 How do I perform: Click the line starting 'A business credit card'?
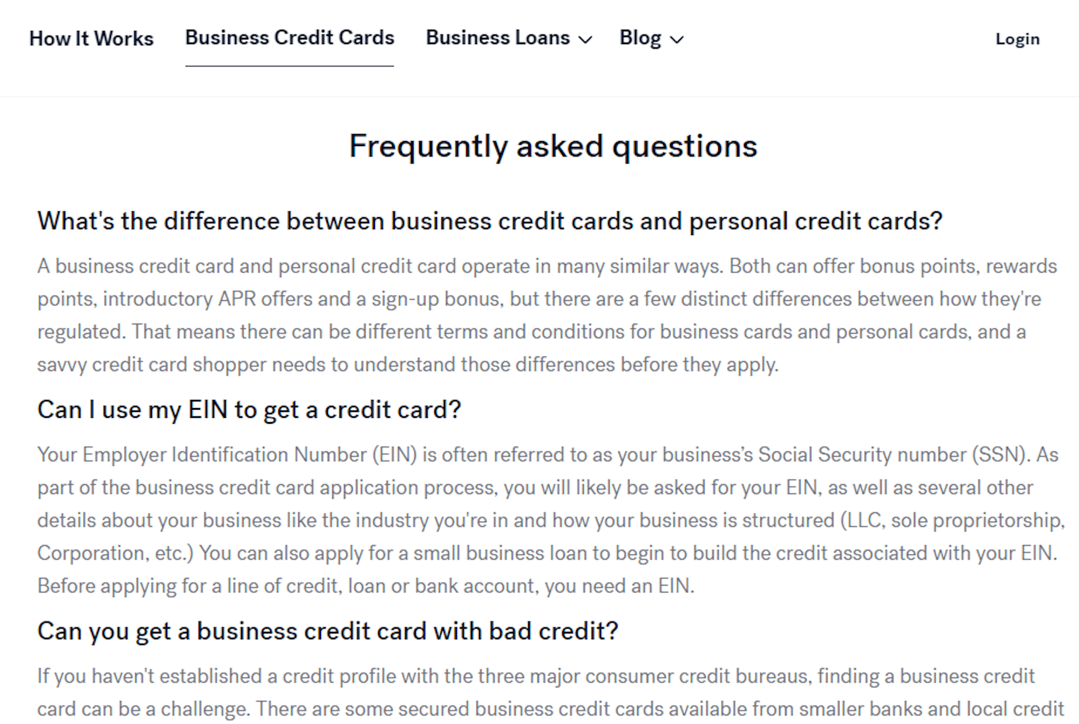tap(547, 266)
